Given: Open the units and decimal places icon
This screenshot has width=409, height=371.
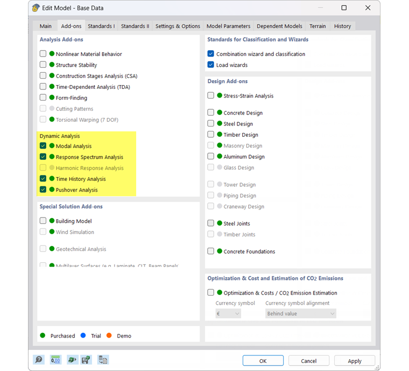Looking at the screenshot, I should click(55, 360).
